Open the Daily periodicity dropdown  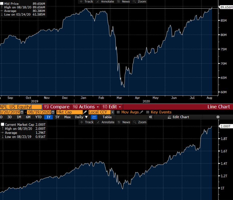(x=81, y=117)
